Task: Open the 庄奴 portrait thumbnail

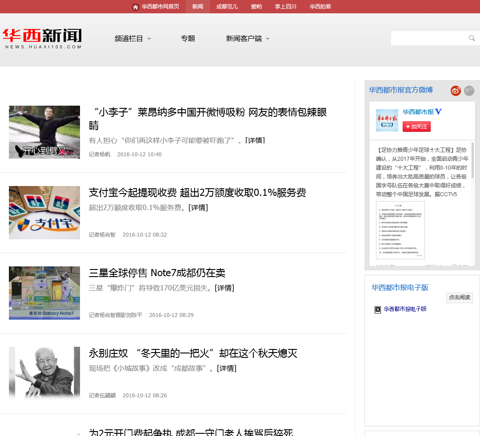Action: click(44, 373)
